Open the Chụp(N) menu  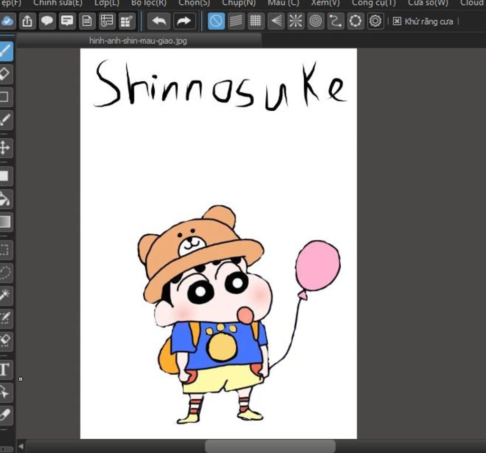239,3
